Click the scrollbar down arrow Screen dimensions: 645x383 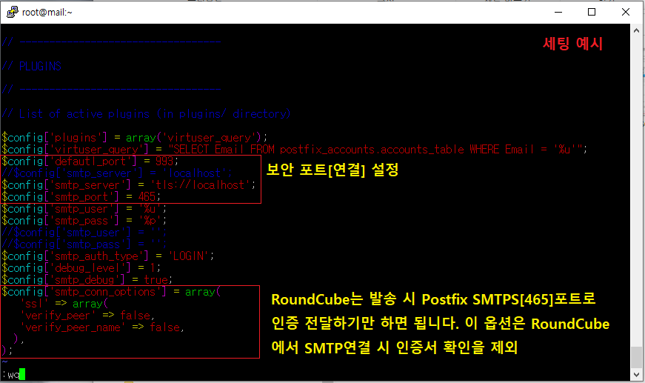point(636,375)
